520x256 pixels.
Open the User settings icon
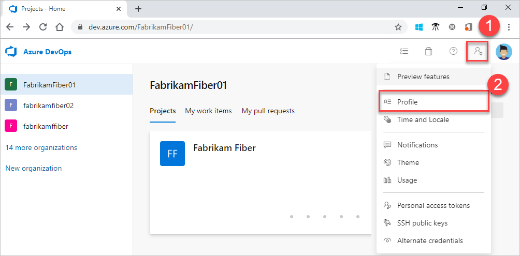tap(478, 51)
